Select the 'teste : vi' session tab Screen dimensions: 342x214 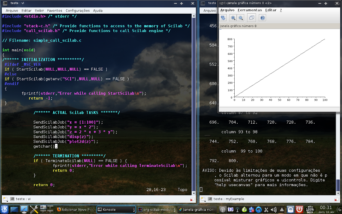click(x=21, y=199)
